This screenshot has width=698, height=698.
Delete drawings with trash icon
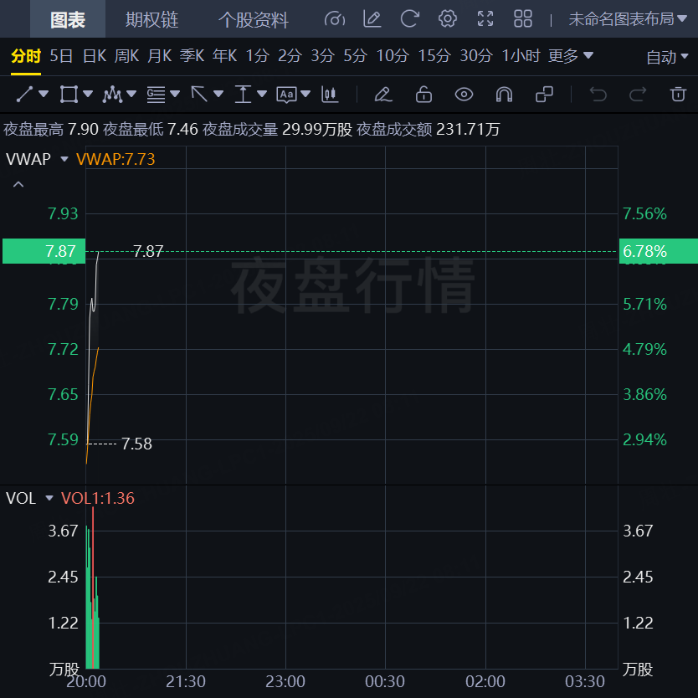click(x=678, y=94)
